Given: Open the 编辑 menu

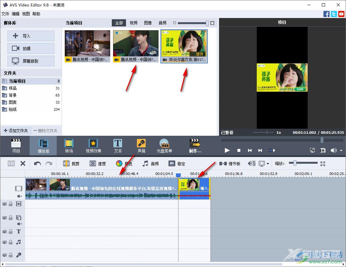Looking at the screenshot, I should pyautogui.click(x=15, y=14).
